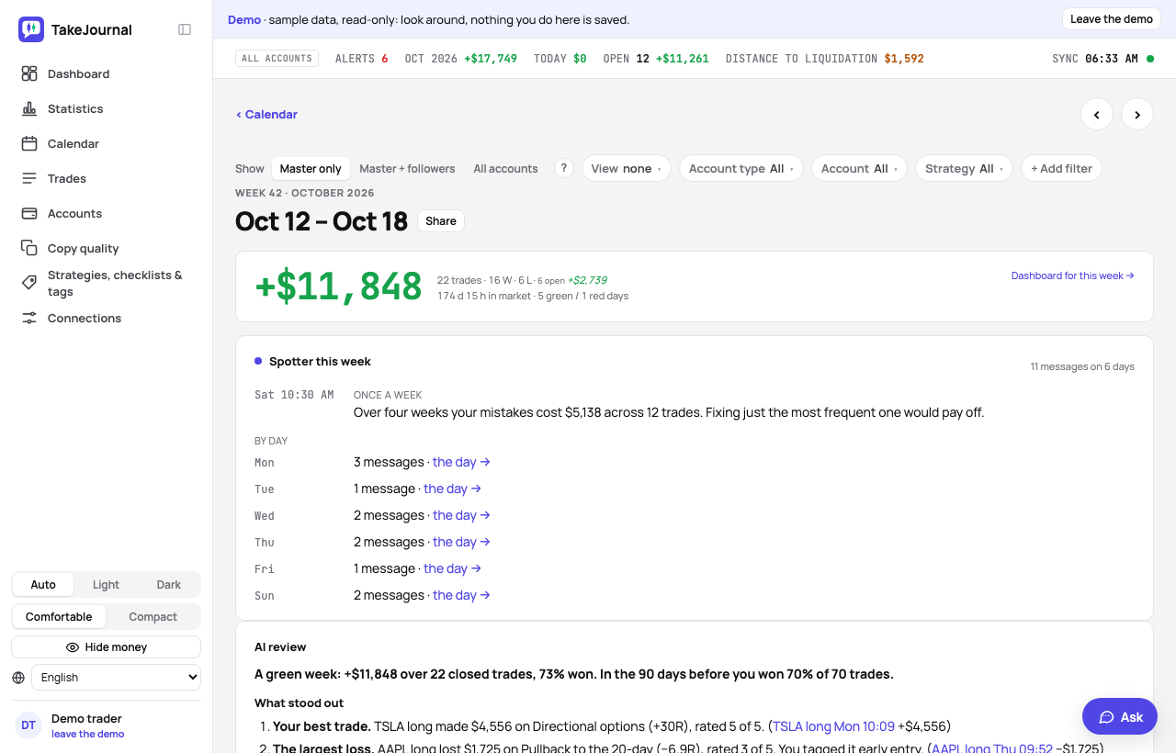Go to previous week arrow
The width and height of the screenshot is (1176, 753).
coord(1097,114)
